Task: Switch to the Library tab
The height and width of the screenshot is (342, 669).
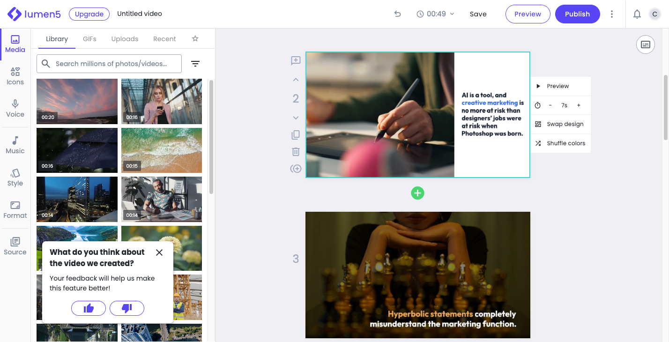Action: click(57, 39)
